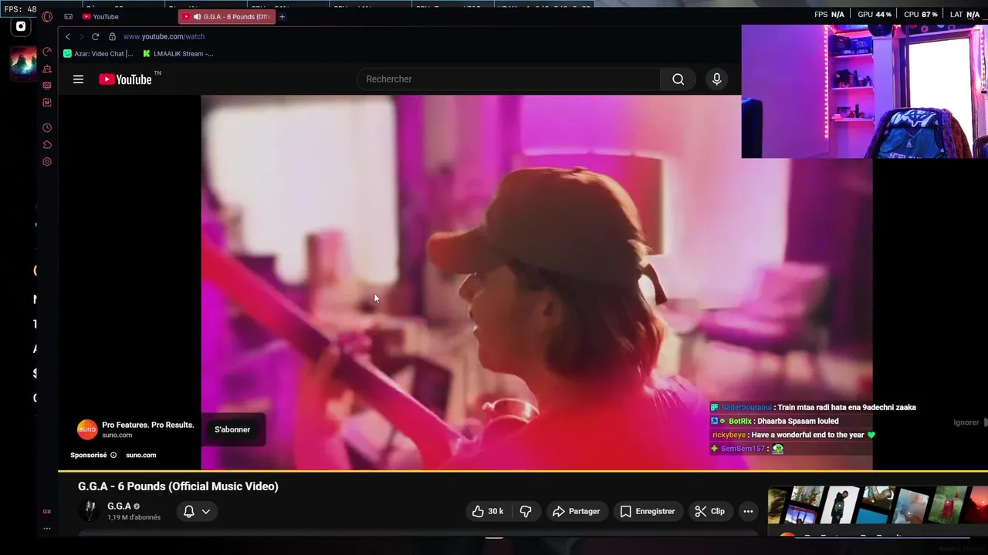
Task: Switch to the G.G.A - 6 Pounds tab
Action: pyautogui.click(x=225, y=16)
